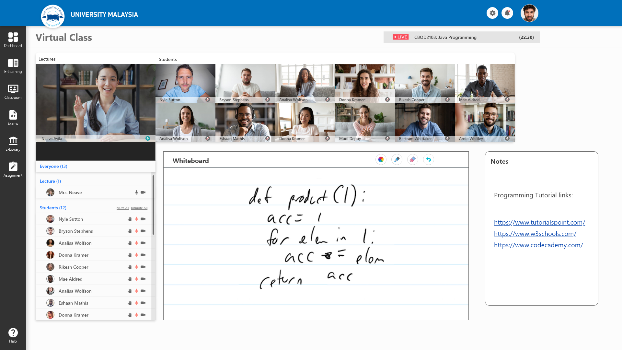Click mic icon on Muoi Depuy video
This screenshot has width=622, height=350.
387,138
